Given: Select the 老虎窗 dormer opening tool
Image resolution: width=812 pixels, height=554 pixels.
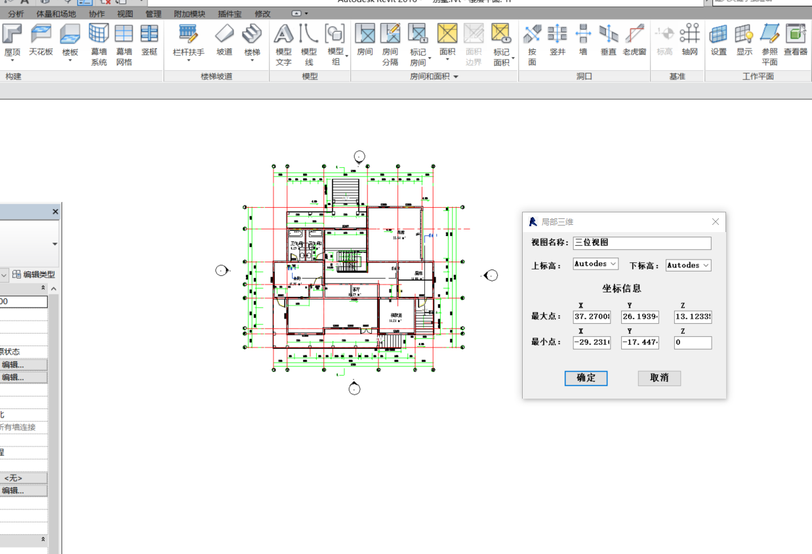Looking at the screenshot, I should point(635,39).
